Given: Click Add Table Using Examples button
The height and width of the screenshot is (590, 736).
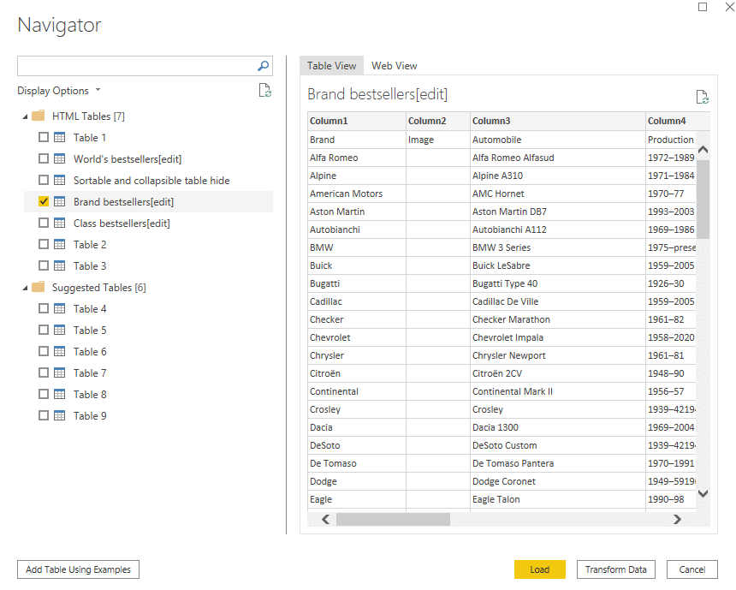Looking at the screenshot, I should point(79,569).
